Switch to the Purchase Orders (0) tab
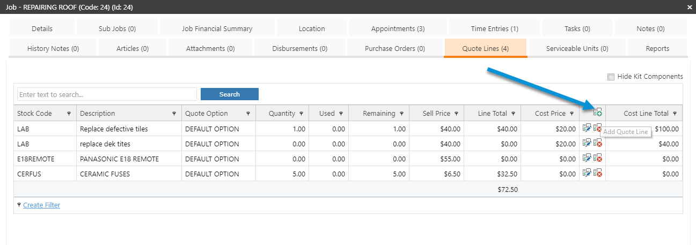Viewport: 696px width, 245px height. (x=395, y=48)
